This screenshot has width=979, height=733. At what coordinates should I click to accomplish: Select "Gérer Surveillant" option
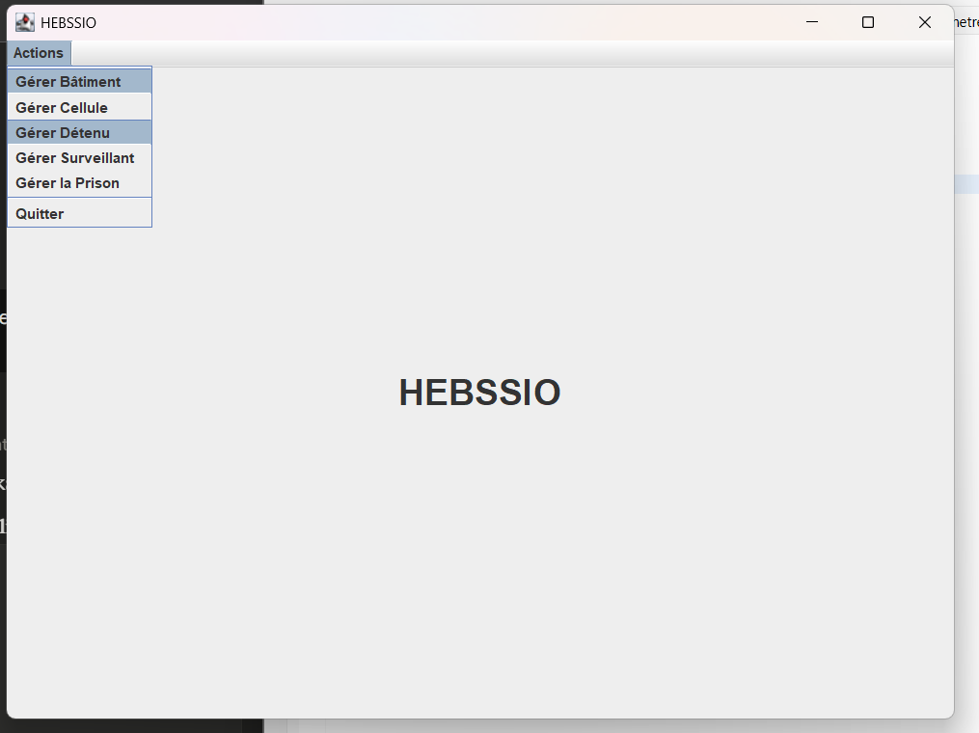tap(74, 157)
